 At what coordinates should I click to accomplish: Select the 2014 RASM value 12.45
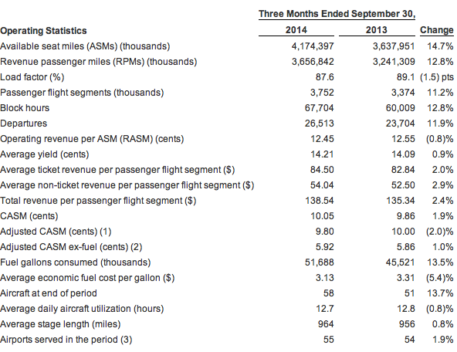coord(322,139)
